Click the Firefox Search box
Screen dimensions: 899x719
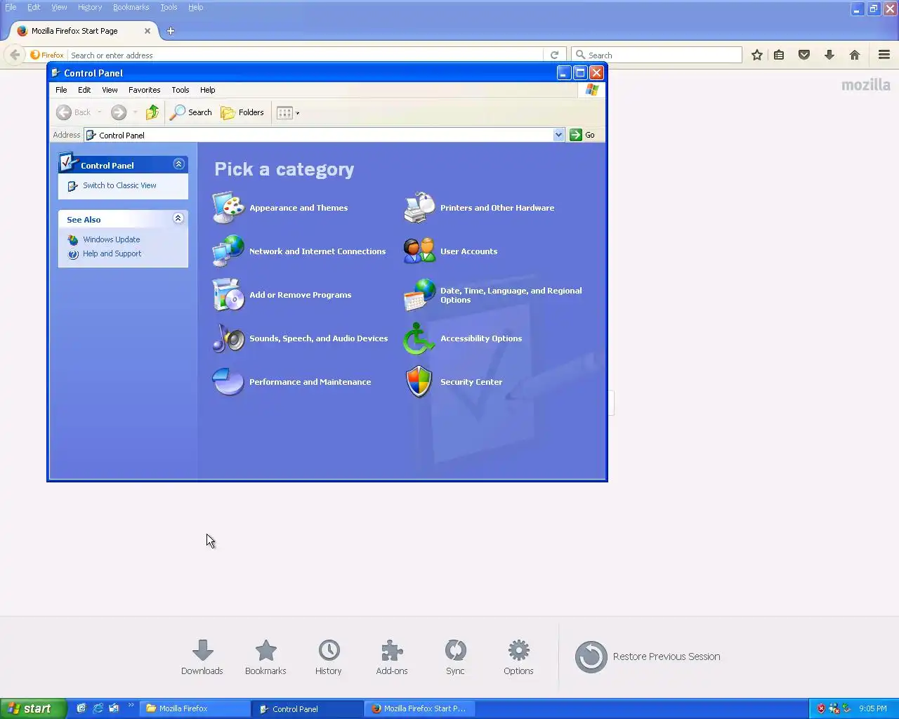[657, 55]
